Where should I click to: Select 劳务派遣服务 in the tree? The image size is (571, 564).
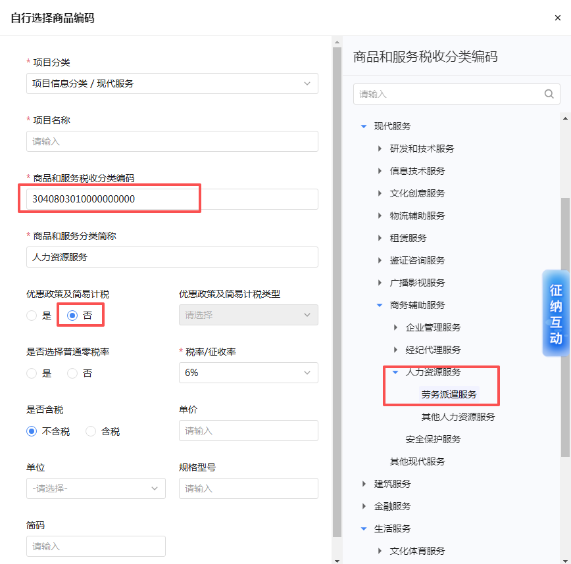pos(449,394)
